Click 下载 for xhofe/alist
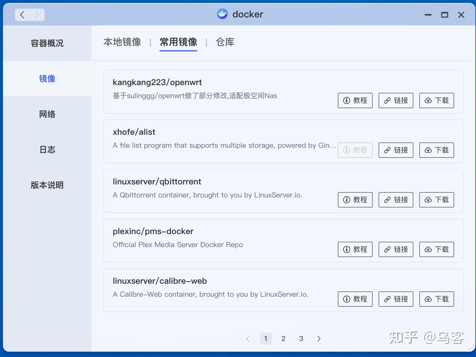 (437, 150)
